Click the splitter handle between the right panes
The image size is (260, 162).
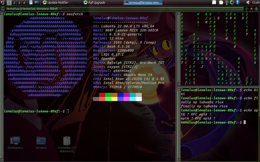tap(218, 86)
